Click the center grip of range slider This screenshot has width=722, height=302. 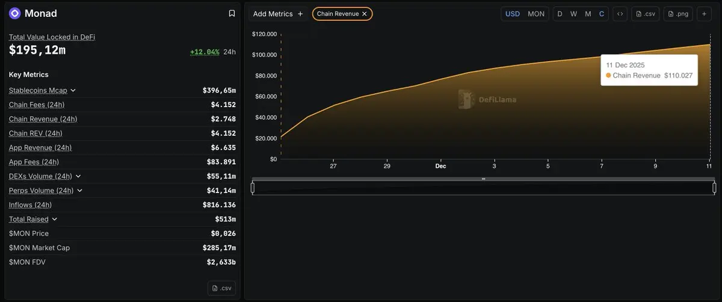point(483,179)
